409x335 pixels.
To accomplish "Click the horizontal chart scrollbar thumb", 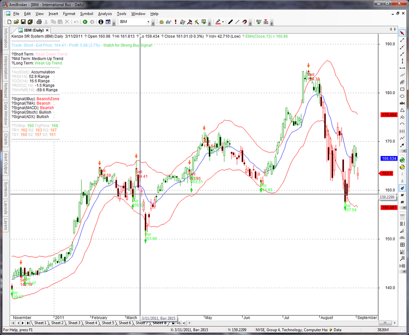I will pos(385,323).
